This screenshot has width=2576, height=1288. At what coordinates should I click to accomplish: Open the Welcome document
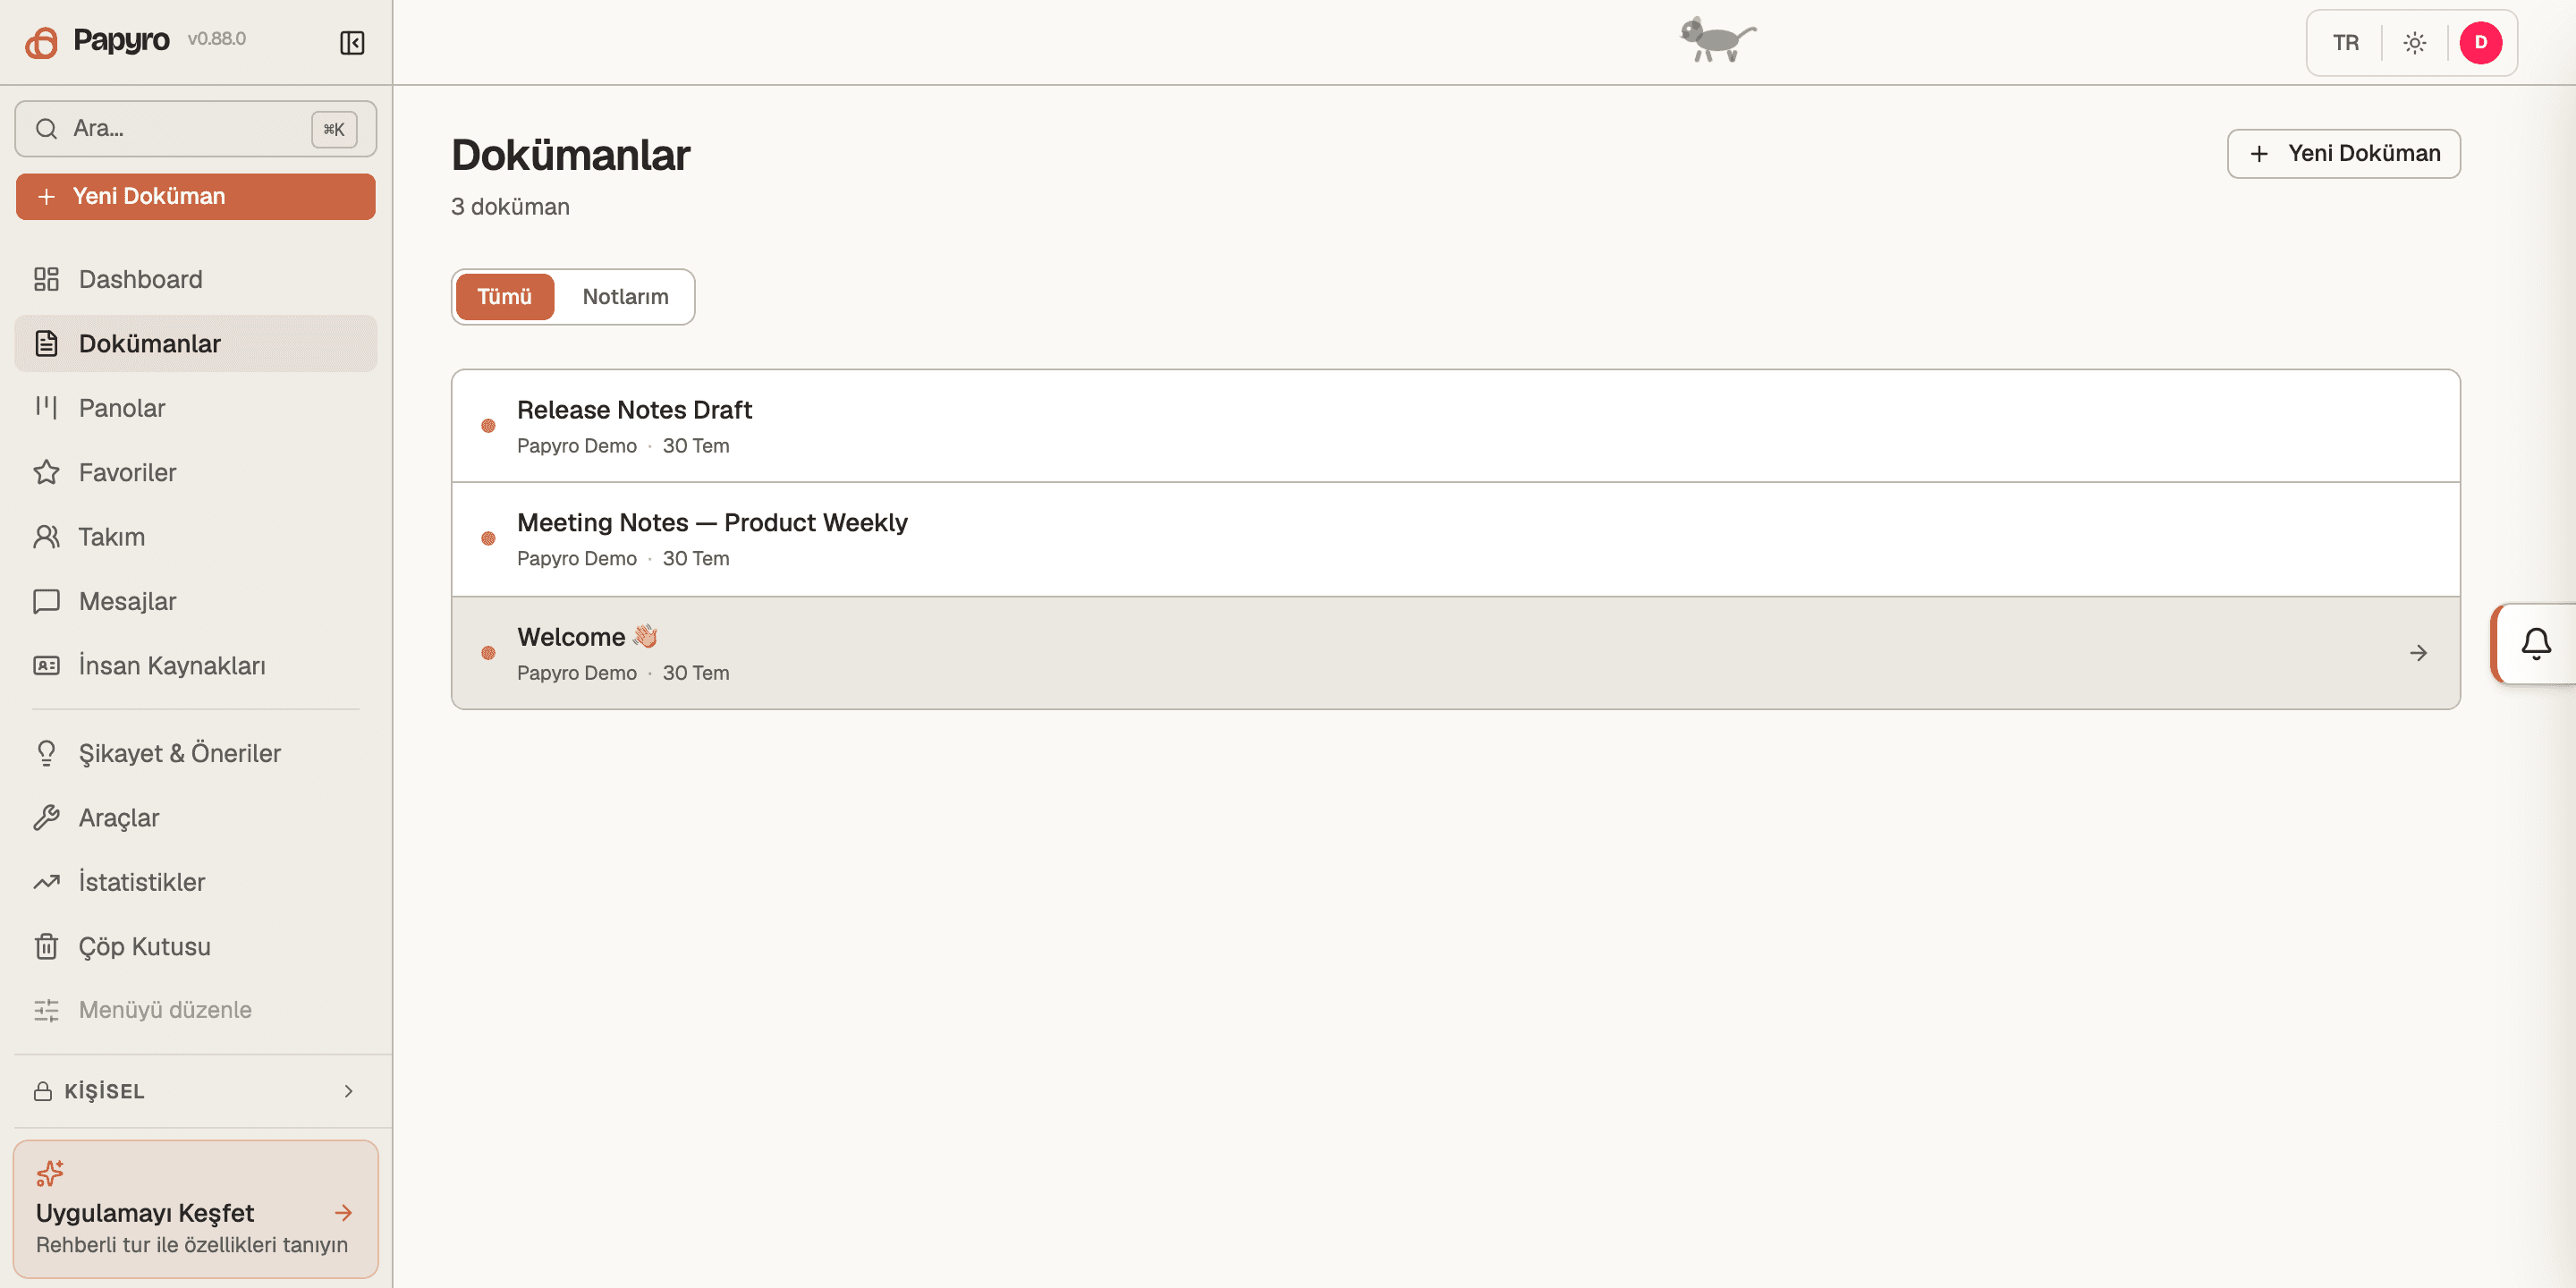(1455, 653)
